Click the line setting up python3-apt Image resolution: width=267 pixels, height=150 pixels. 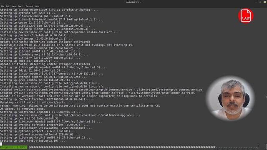coord(28,13)
